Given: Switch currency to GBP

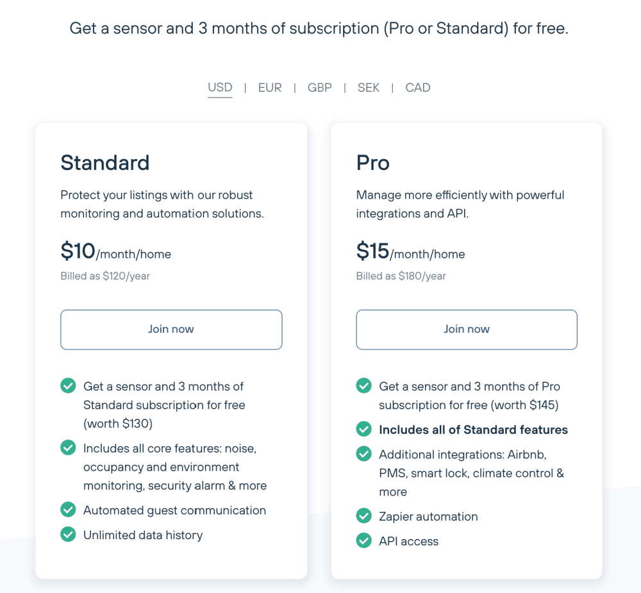Looking at the screenshot, I should tap(320, 88).
